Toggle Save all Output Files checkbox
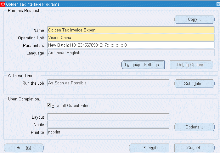This screenshot has height=153, width=220. (49, 105)
